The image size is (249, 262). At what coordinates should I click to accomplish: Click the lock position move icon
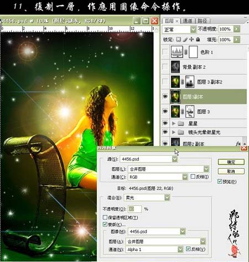(x=191, y=39)
